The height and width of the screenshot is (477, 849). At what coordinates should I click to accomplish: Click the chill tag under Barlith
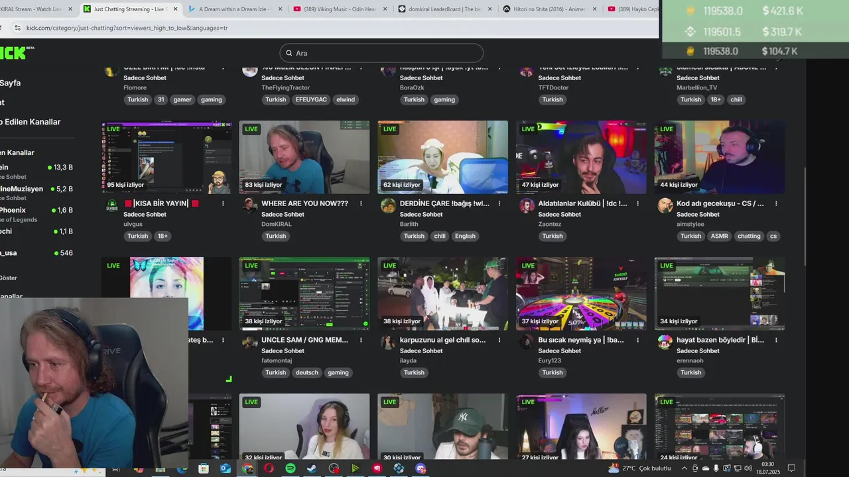(x=440, y=236)
